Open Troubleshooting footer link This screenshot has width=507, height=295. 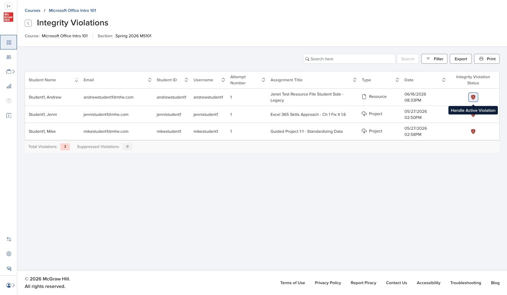pos(466,283)
